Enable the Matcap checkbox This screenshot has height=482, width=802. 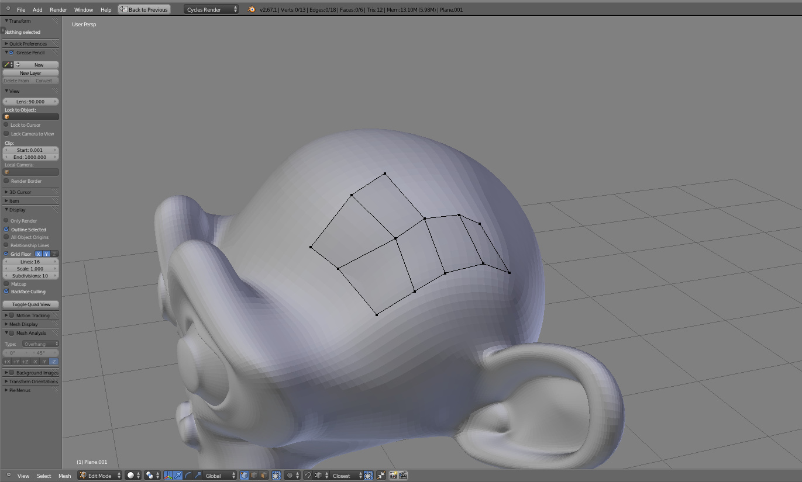pos(6,284)
